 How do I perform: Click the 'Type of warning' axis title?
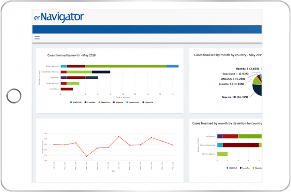(123, 97)
